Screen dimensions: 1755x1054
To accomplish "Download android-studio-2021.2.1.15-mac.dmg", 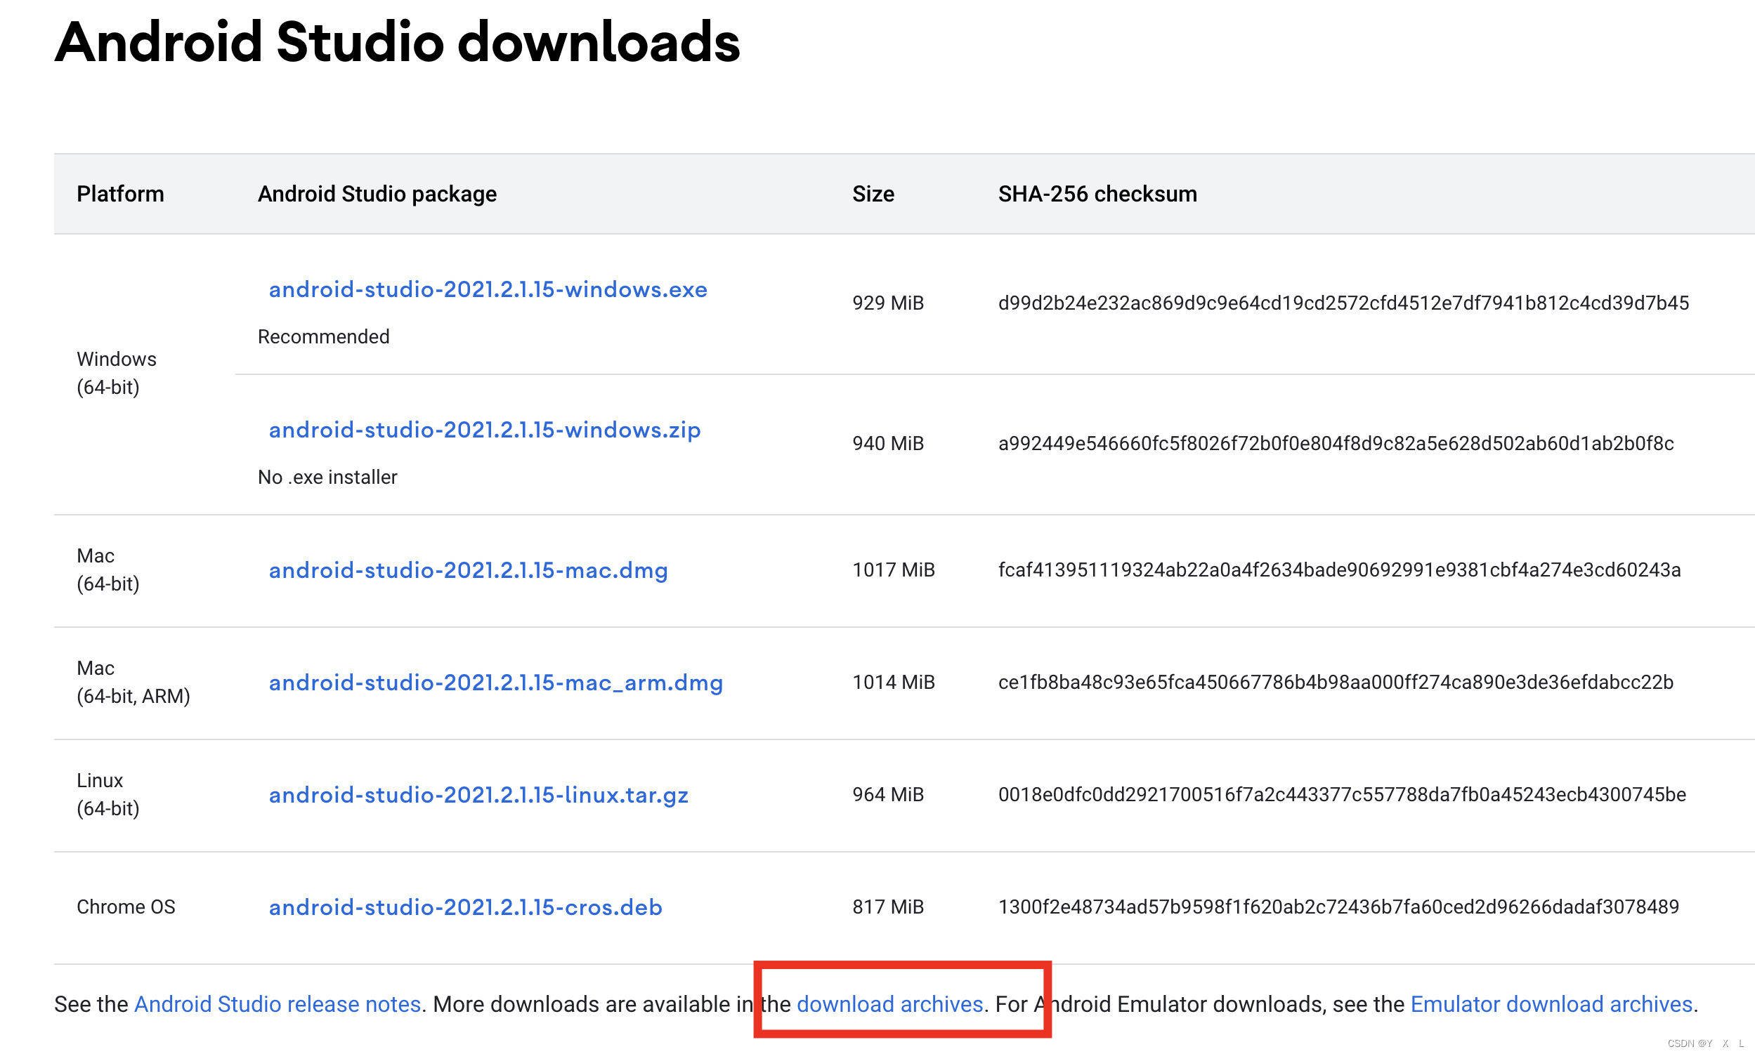I will (468, 571).
